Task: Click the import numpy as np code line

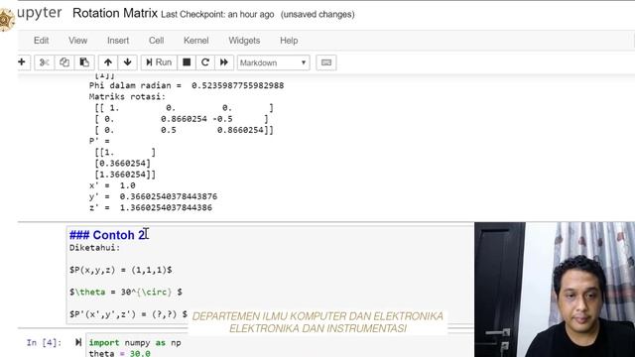Action: pos(135,343)
